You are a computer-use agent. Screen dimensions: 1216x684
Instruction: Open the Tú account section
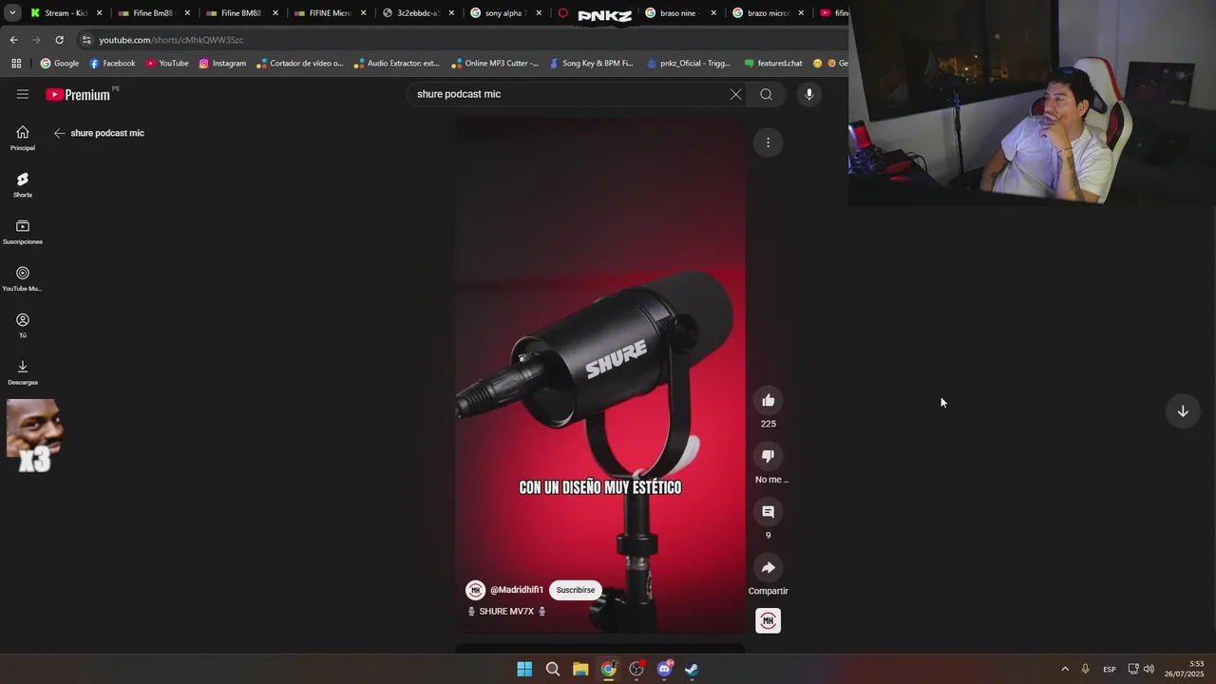(x=23, y=325)
